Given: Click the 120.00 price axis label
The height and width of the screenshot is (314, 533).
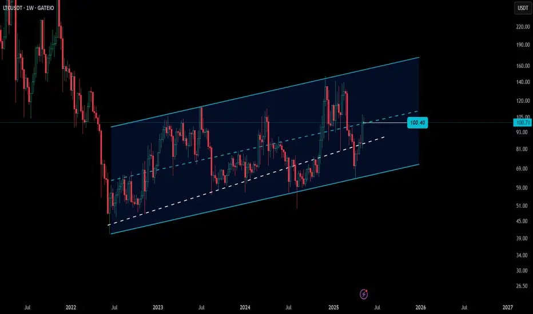Looking at the screenshot, I should (x=523, y=101).
